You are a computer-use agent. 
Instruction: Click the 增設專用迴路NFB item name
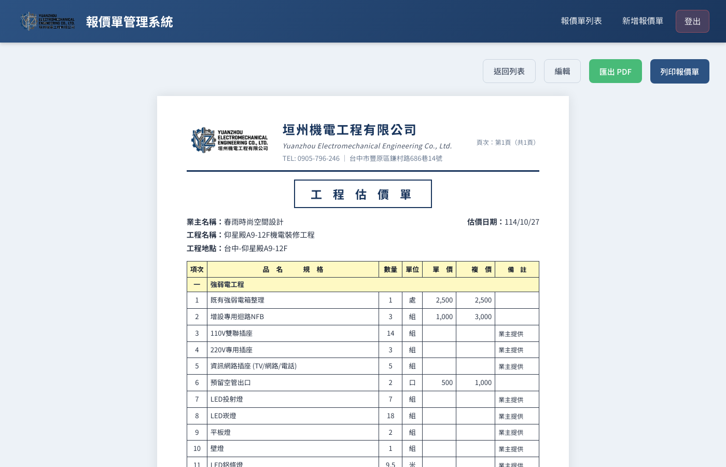click(x=237, y=317)
